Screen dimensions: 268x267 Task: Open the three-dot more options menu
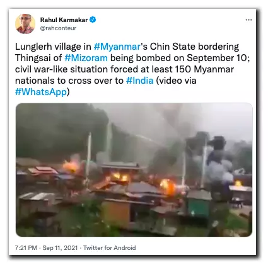[x=248, y=20]
